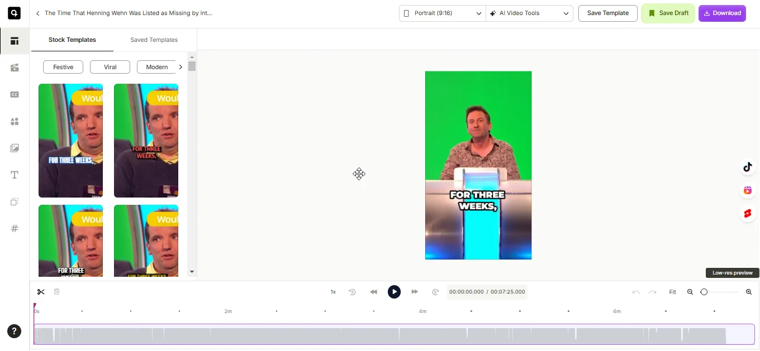Select the Text tool in sidebar
This screenshot has width=760, height=351.
point(15,175)
